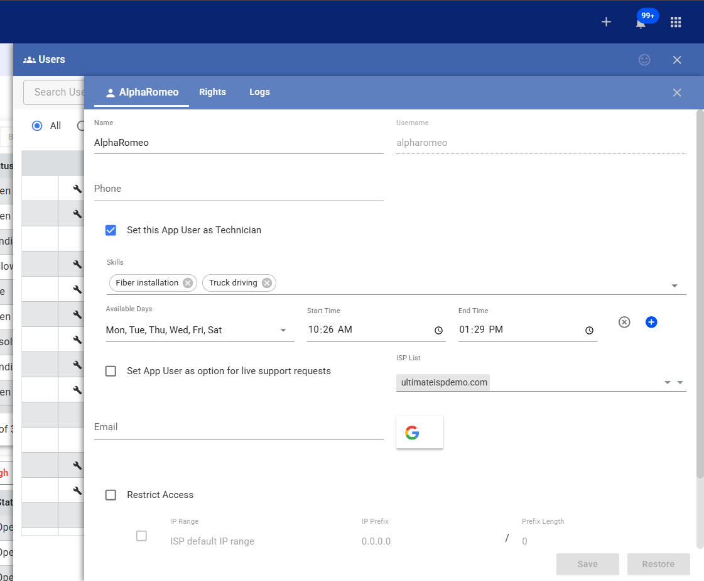The image size is (704, 581).
Task: Click the smiley feedback icon
Action: click(x=644, y=60)
